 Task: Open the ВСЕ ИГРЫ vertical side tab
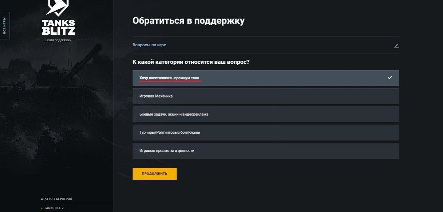pos(5,26)
